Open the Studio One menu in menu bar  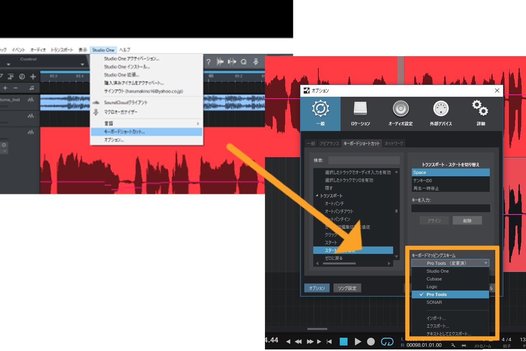[x=103, y=50]
